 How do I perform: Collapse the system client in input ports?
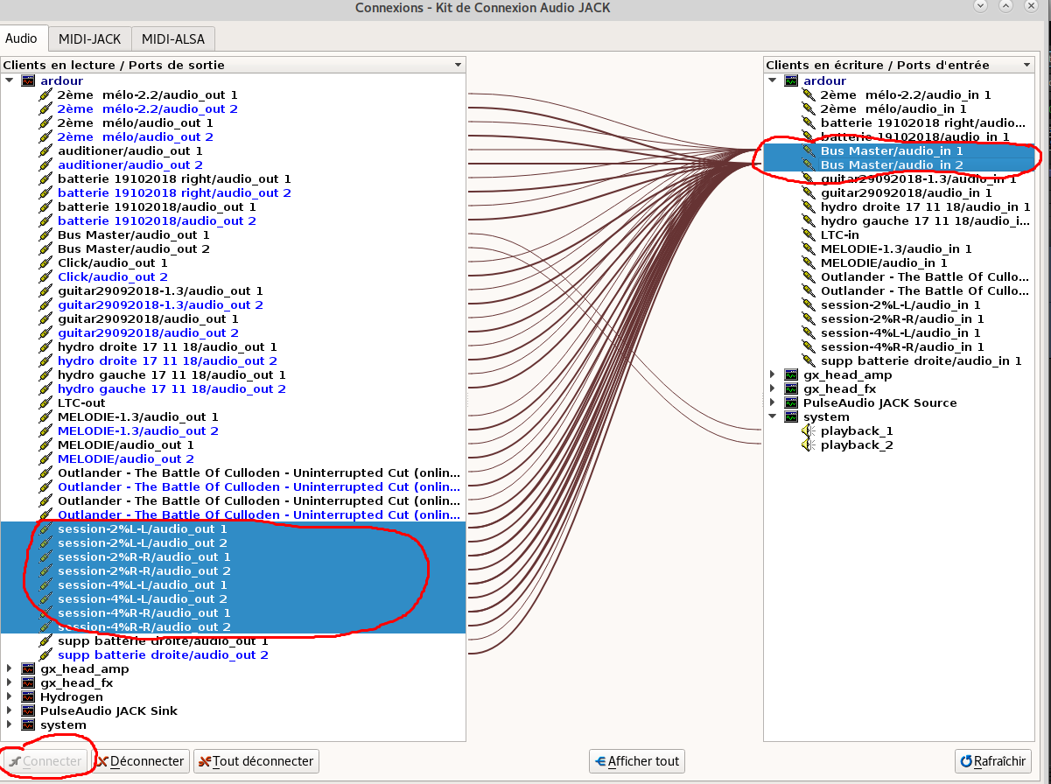pos(773,416)
